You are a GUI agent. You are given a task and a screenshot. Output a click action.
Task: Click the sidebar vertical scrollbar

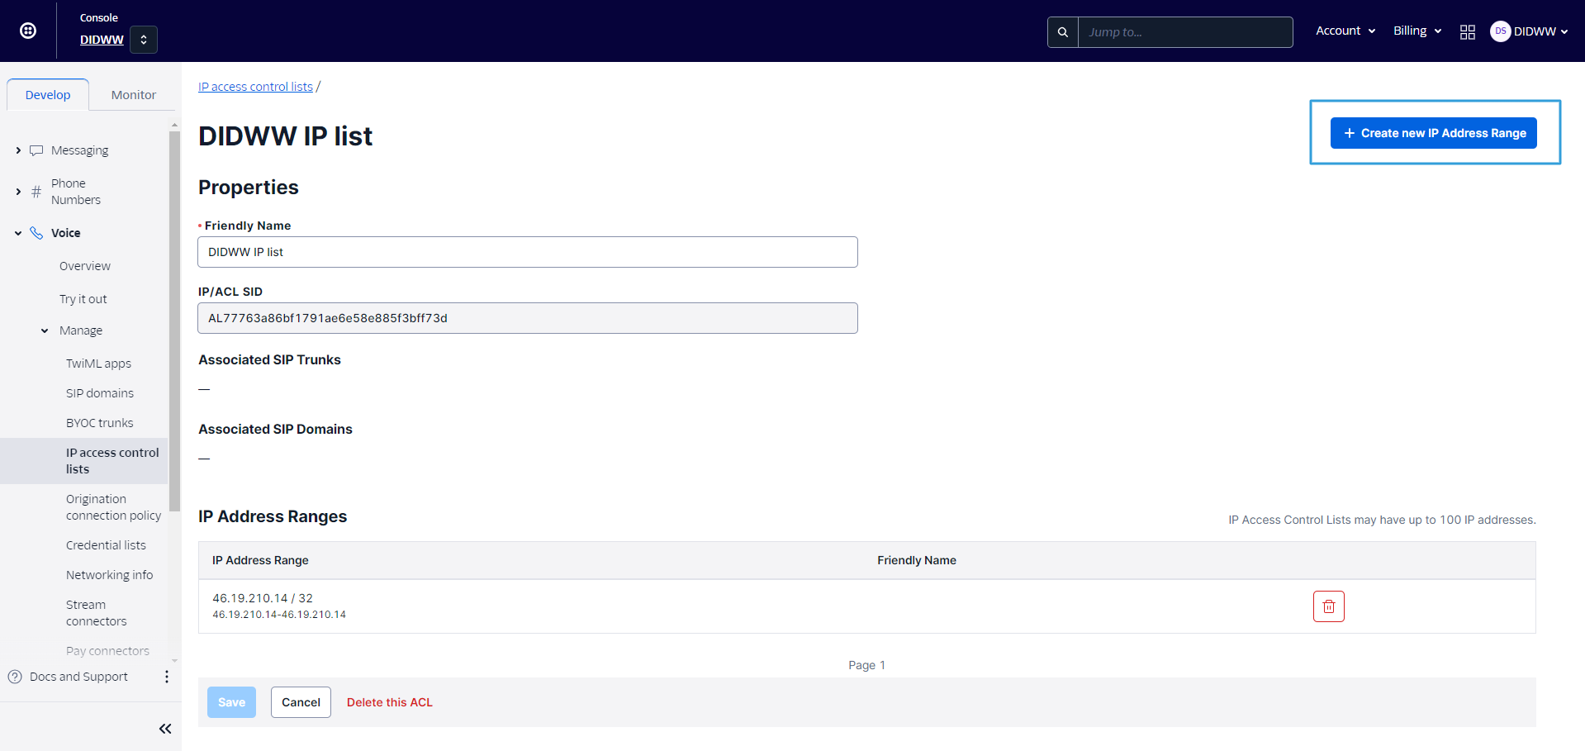tap(174, 321)
